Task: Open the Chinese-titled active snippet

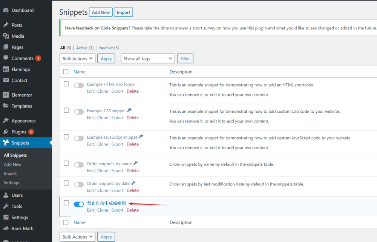Action: pyautogui.click(x=107, y=203)
